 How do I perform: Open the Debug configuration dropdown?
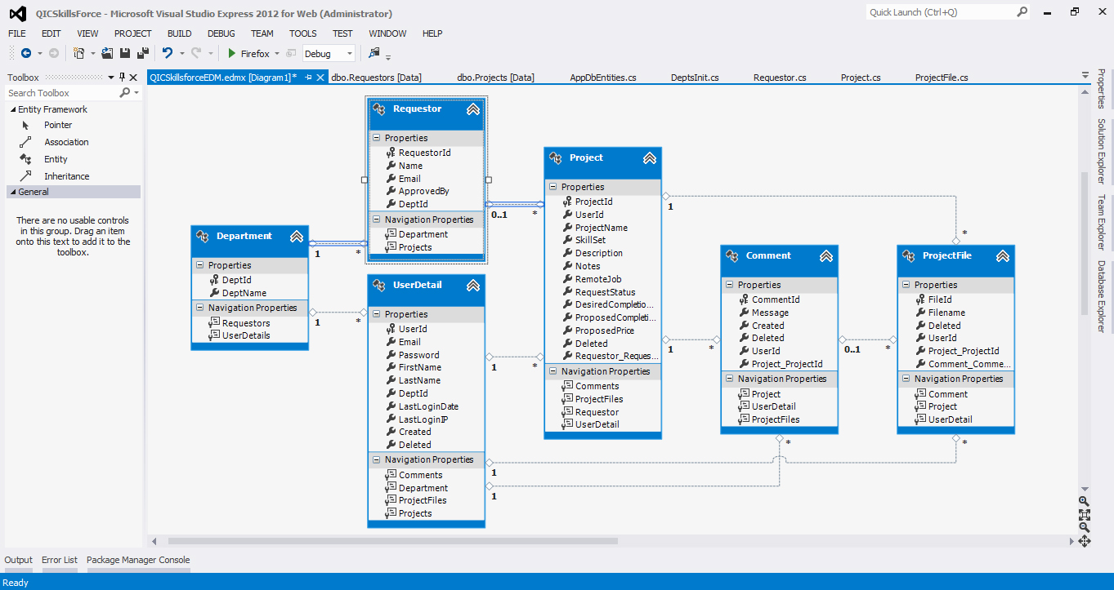[x=350, y=54]
